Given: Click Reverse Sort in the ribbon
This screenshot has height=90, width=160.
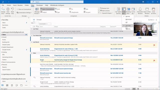Looking at the screenshot, I should (104, 8).
